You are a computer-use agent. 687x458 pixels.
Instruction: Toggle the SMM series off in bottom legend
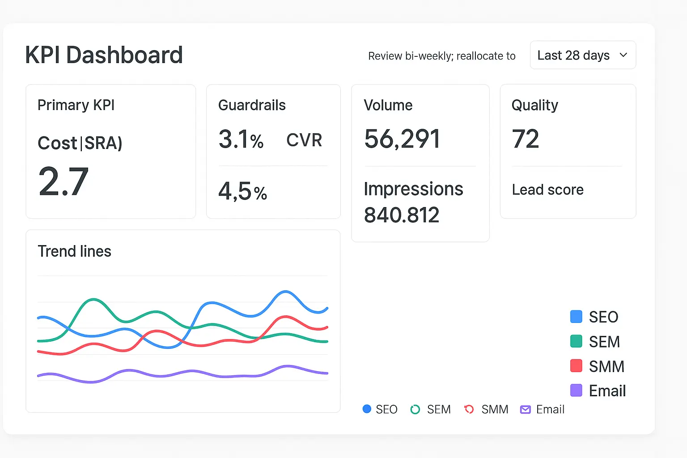click(x=486, y=409)
